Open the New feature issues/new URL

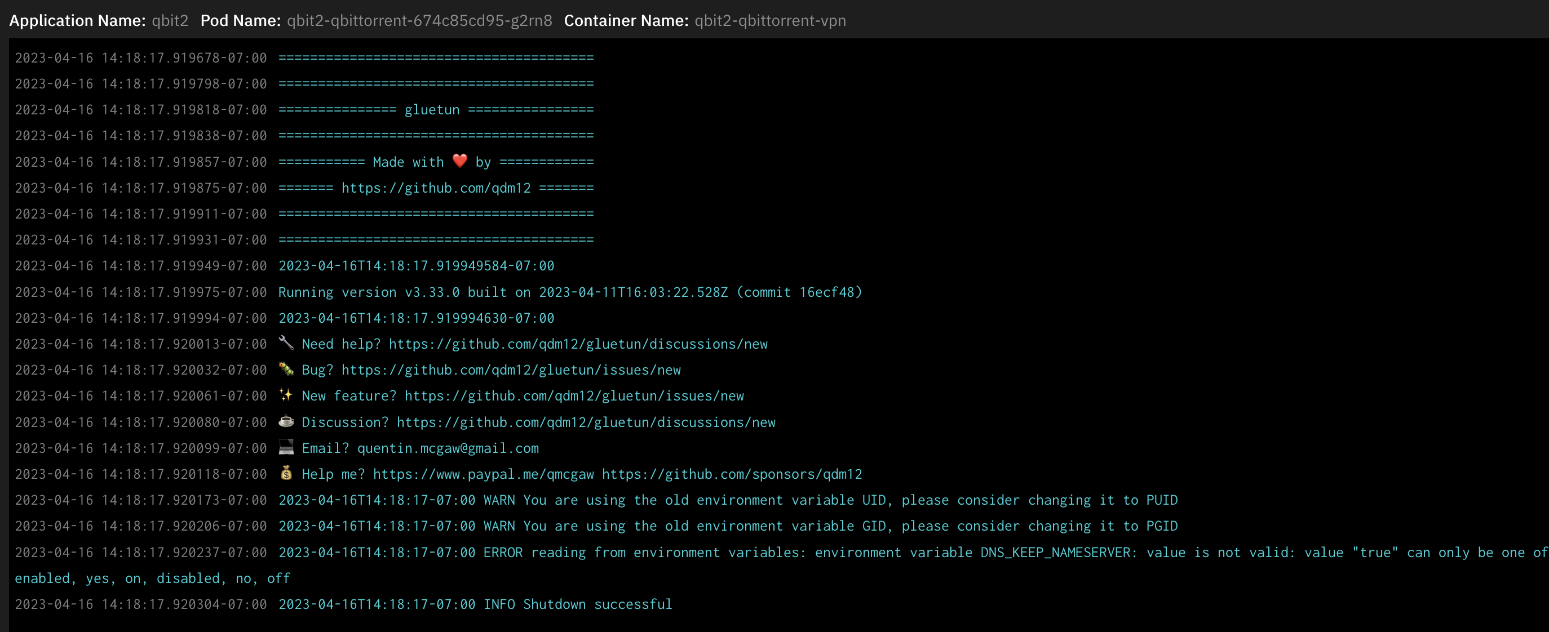point(574,396)
